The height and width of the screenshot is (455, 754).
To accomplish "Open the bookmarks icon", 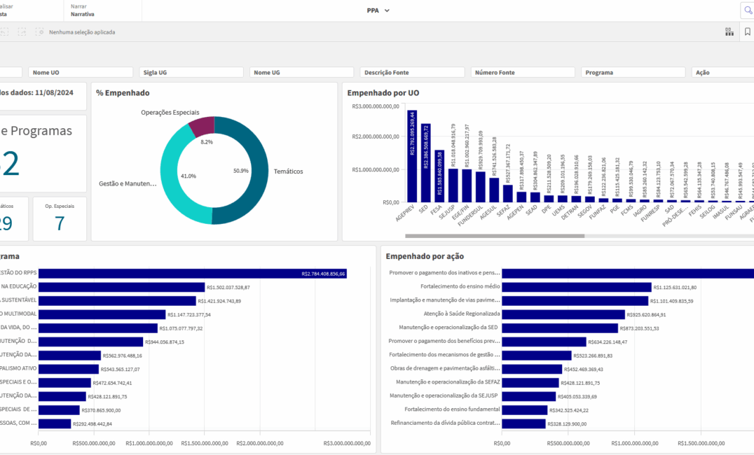I will click(x=748, y=32).
